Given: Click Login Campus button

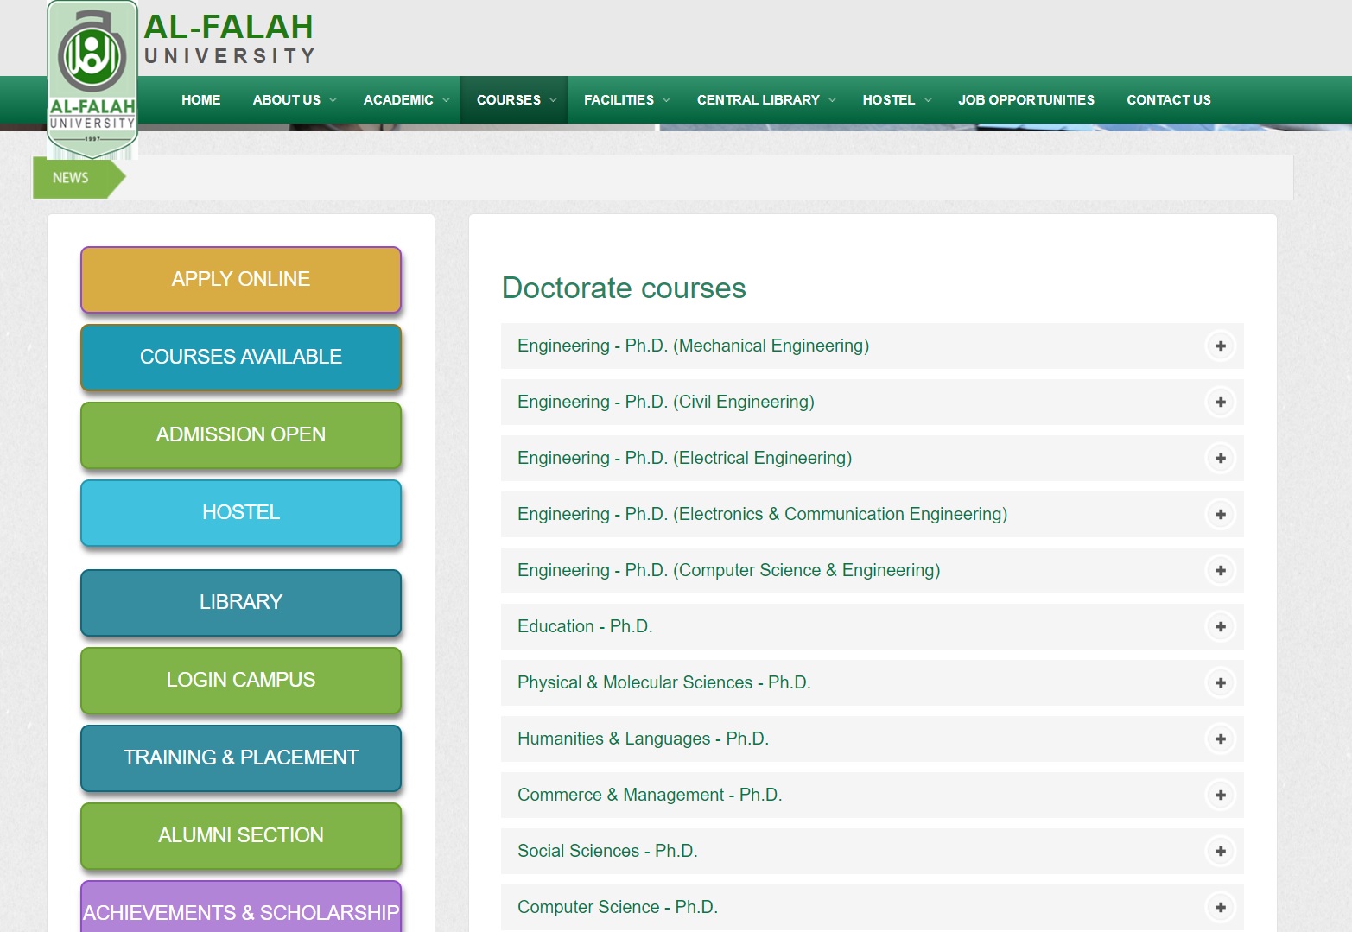Looking at the screenshot, I should [241, 681].
